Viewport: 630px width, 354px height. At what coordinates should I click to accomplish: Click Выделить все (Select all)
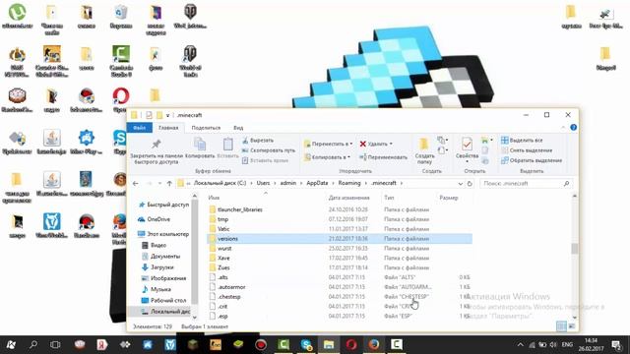coord(522,140)
